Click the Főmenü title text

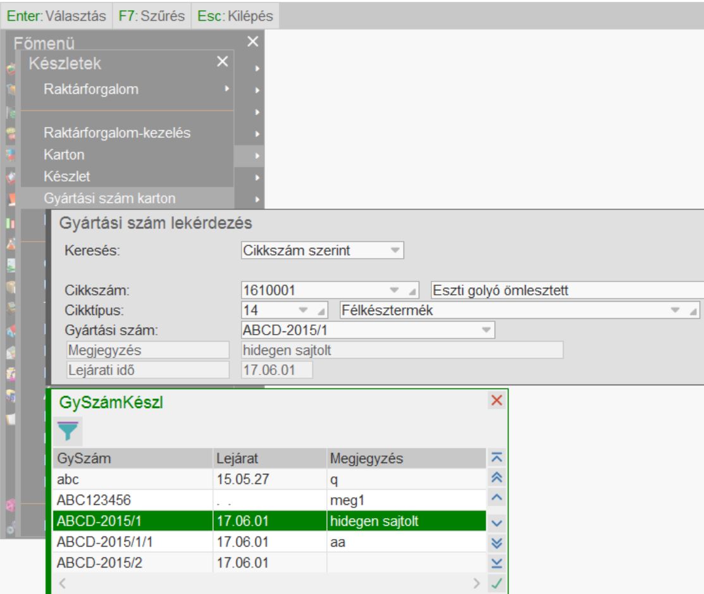point(44,44)
